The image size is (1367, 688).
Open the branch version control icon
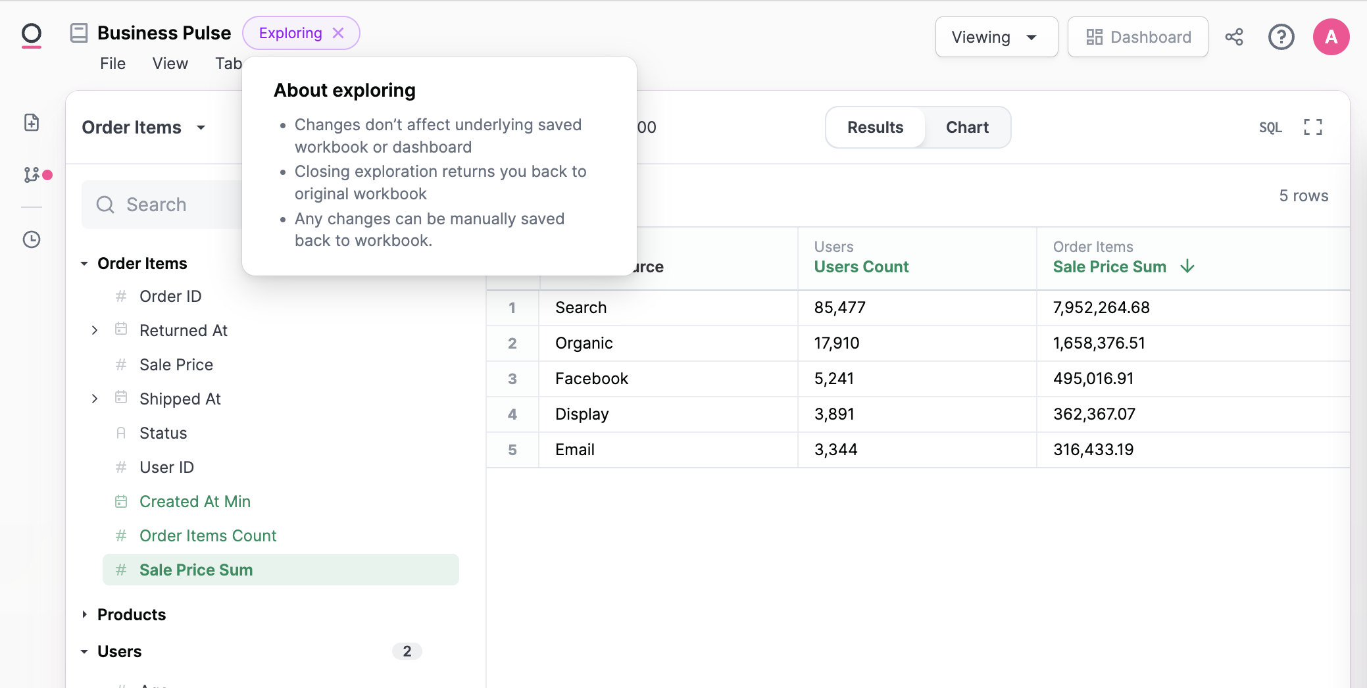click(32, 175)
